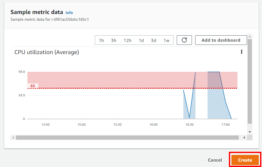Click the red 65 threshold label
The image size is (262, 167).
(x=33, y=86)
